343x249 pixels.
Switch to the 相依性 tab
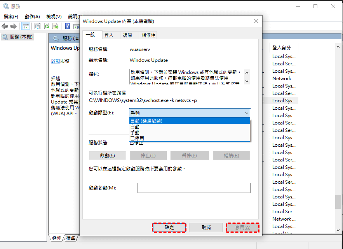point(148,35)
